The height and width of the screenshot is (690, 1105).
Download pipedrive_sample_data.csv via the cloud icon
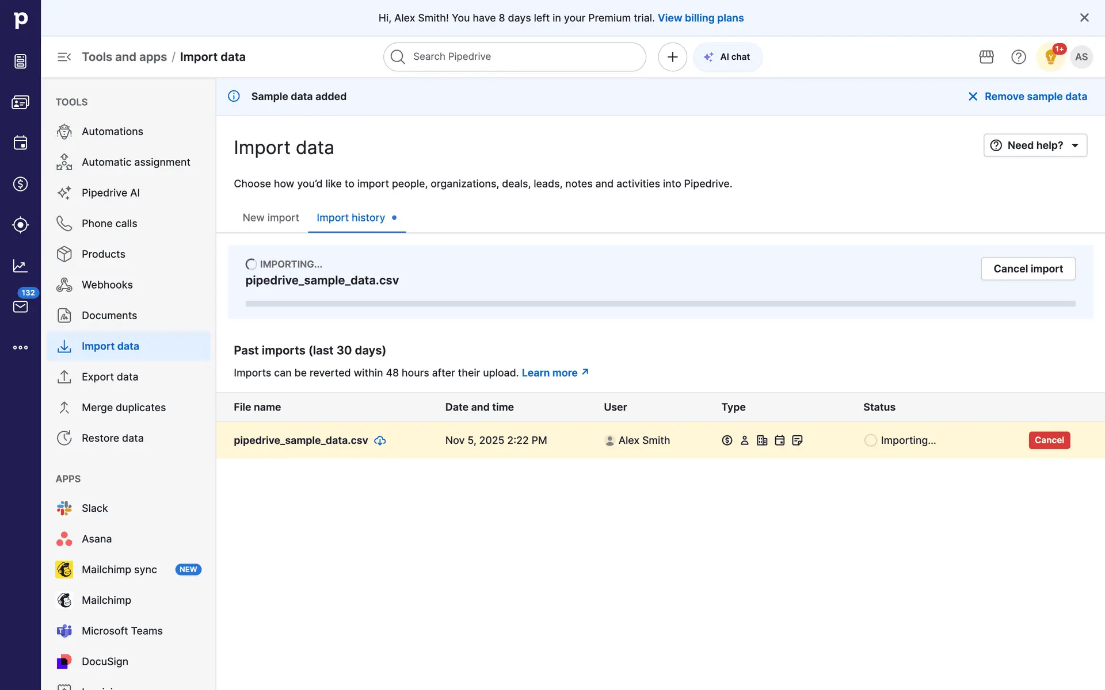point(380,440)
